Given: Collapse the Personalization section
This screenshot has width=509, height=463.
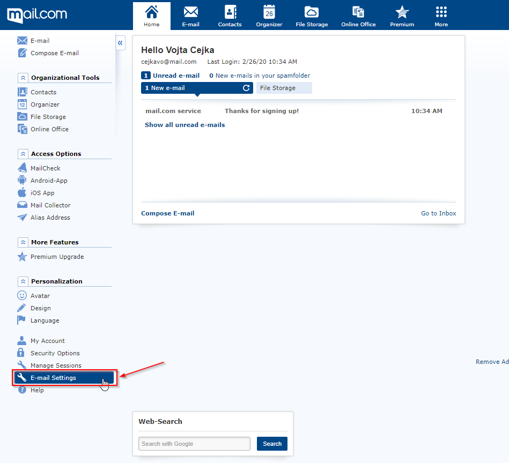Looking at the screenshot, I should click(x=23, y=281).
